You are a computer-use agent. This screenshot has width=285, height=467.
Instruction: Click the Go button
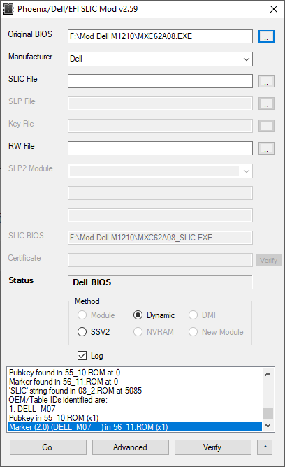[48, 447]
